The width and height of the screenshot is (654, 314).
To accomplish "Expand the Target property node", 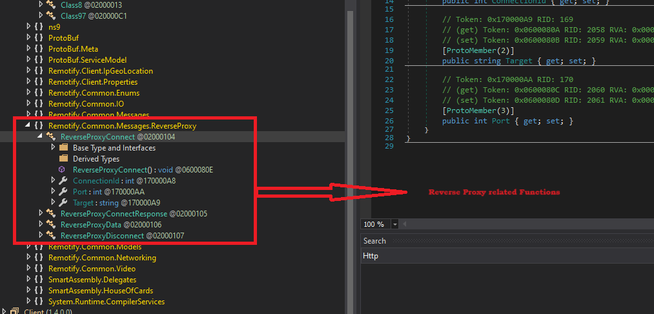I will tap(53, 202).
